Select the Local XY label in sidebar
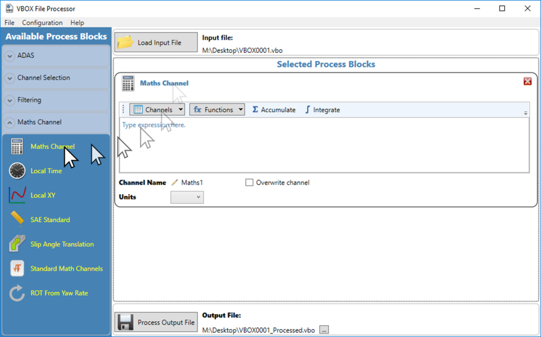Screen dimensions: 541x337 (43, 195)
